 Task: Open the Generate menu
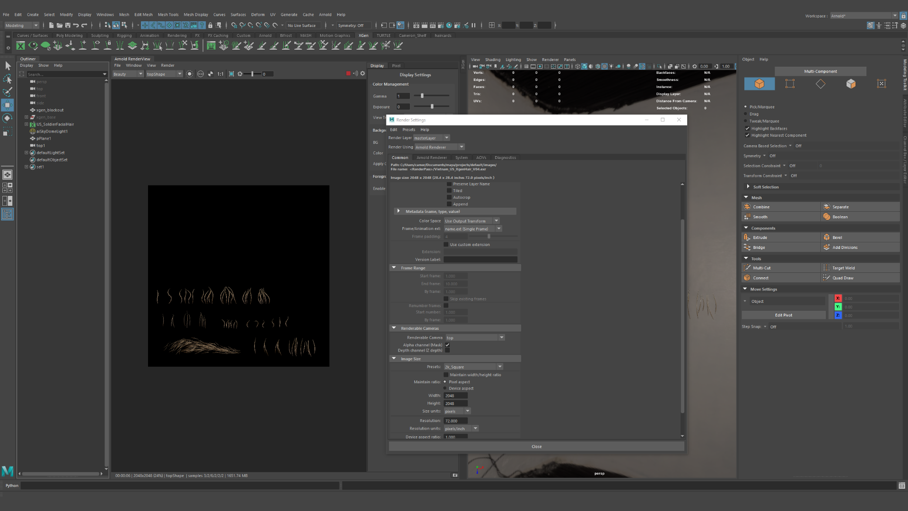coord(288,15)
